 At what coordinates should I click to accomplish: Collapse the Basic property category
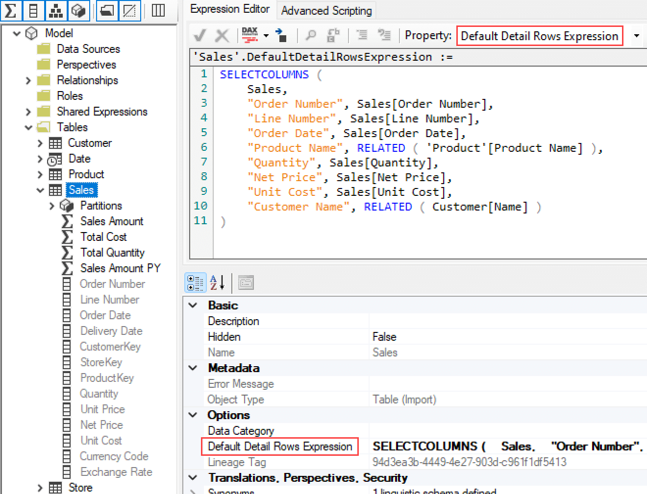[193, 305]
